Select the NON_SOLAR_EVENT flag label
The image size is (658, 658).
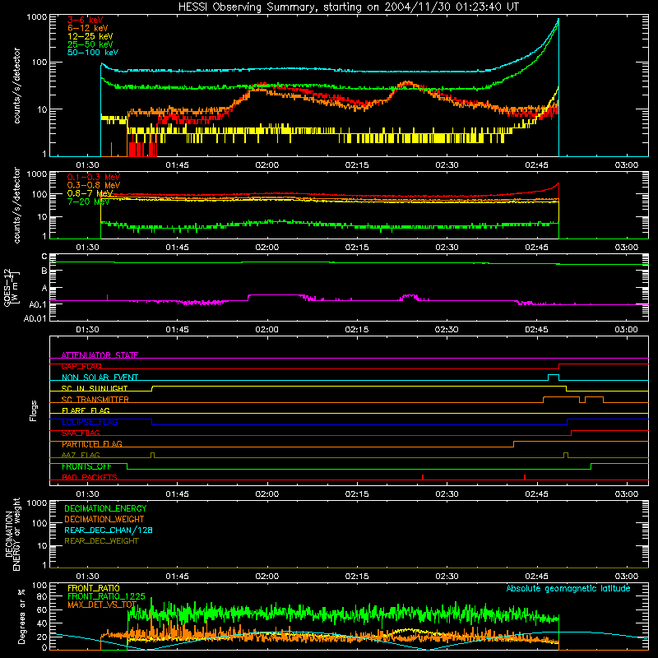pyautogui.click(x=100, y=378)
